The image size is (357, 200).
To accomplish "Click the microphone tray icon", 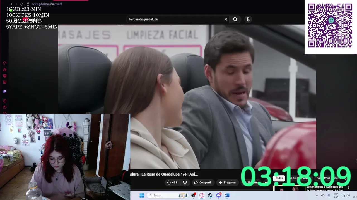I will pos(329,196).
